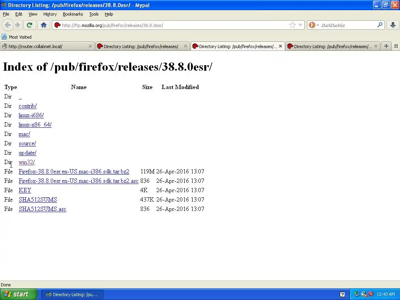Open the View menu
The width and height of the screenshot is (400, 300).
(x=33, y=14)
